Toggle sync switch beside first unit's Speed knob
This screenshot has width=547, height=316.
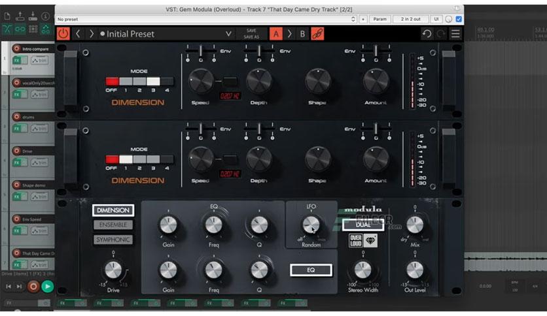tap(230, 82)
